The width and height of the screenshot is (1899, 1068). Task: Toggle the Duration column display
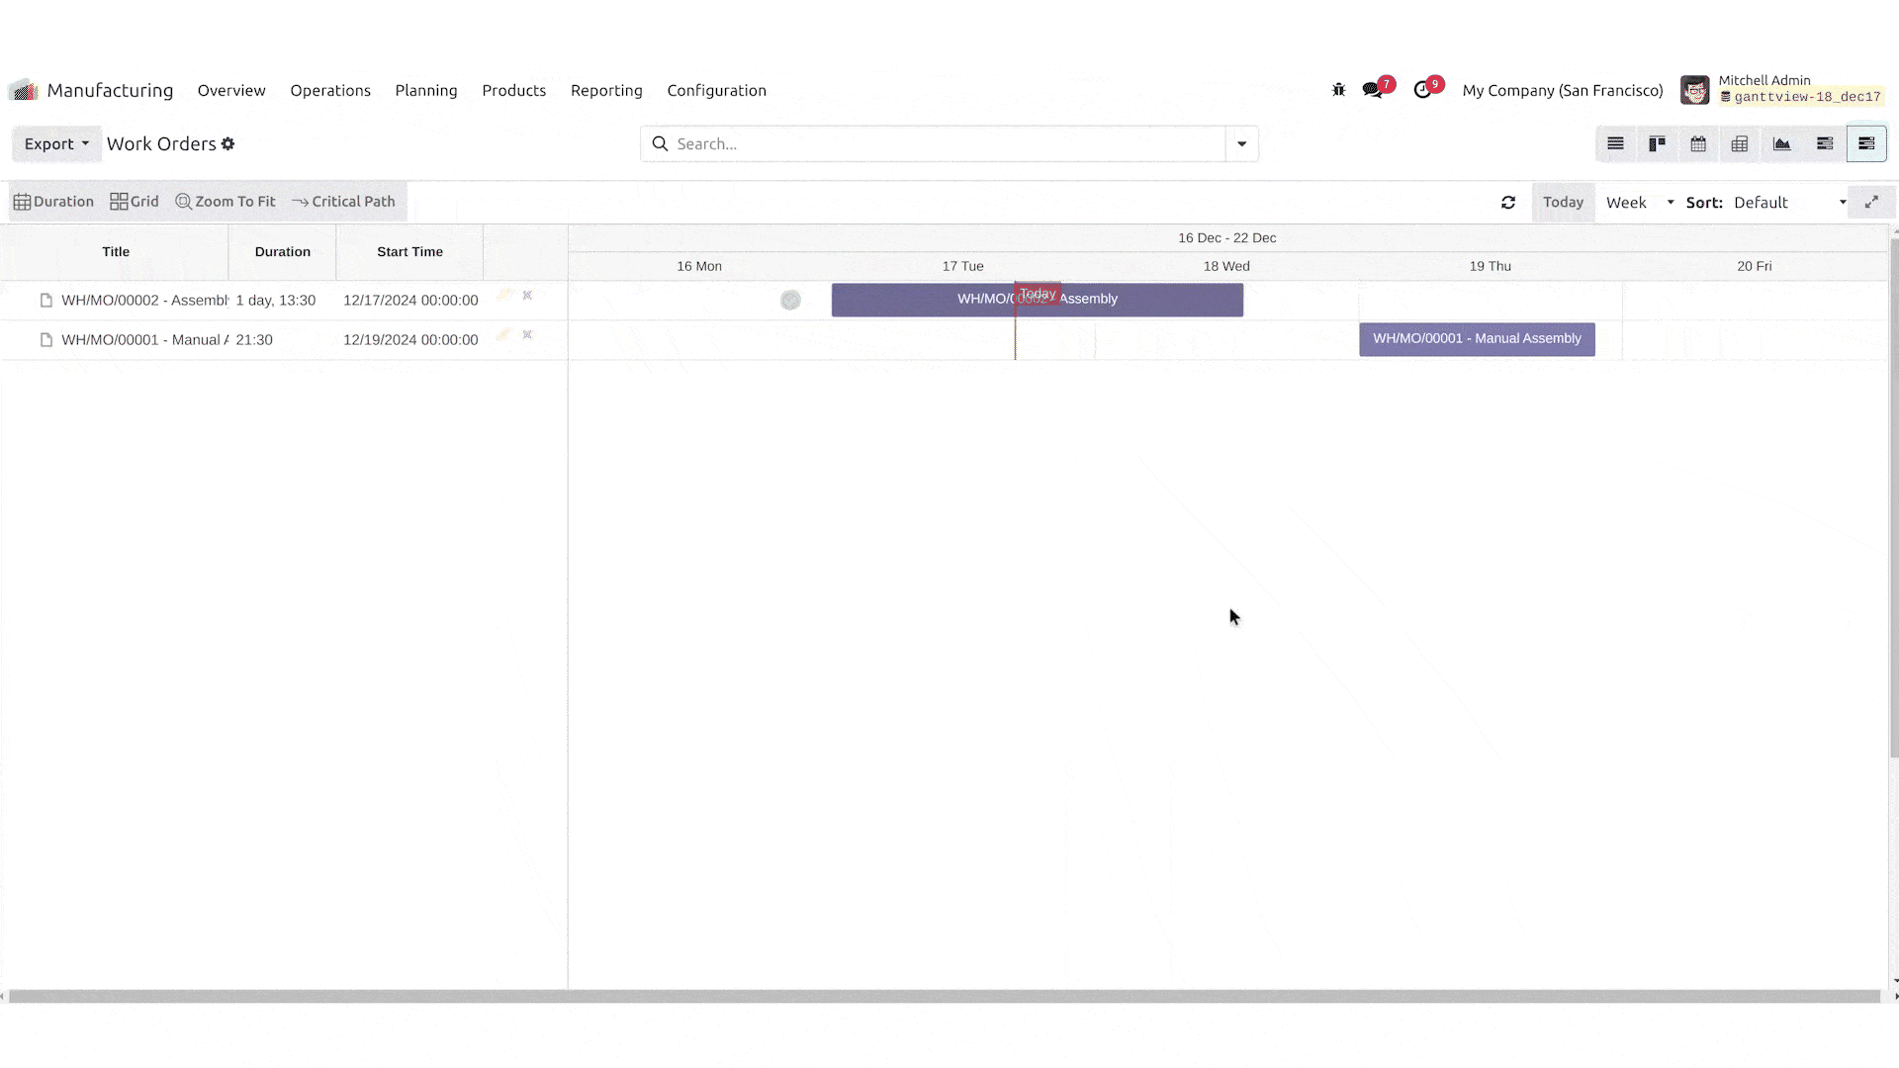pos(53,202)
